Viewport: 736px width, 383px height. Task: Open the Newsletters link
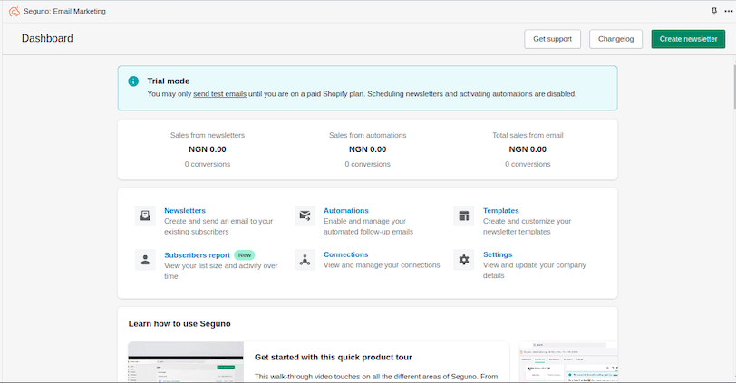tap(185, 210)
